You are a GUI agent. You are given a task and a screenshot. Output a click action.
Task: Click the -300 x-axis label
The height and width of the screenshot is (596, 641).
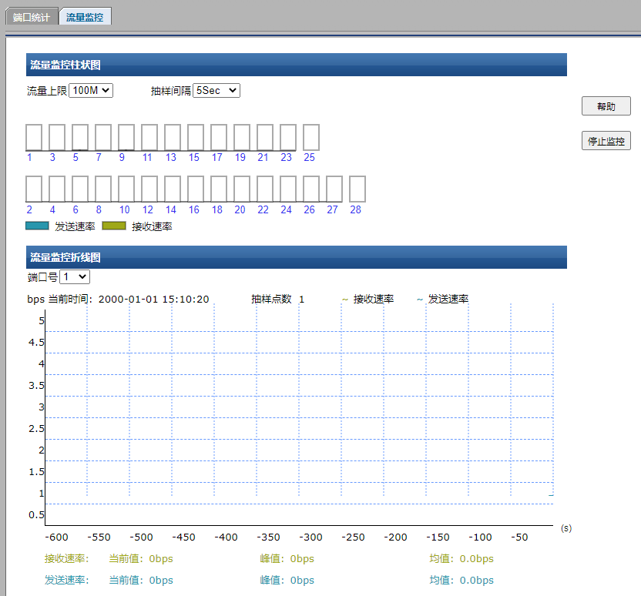[310, 537]
